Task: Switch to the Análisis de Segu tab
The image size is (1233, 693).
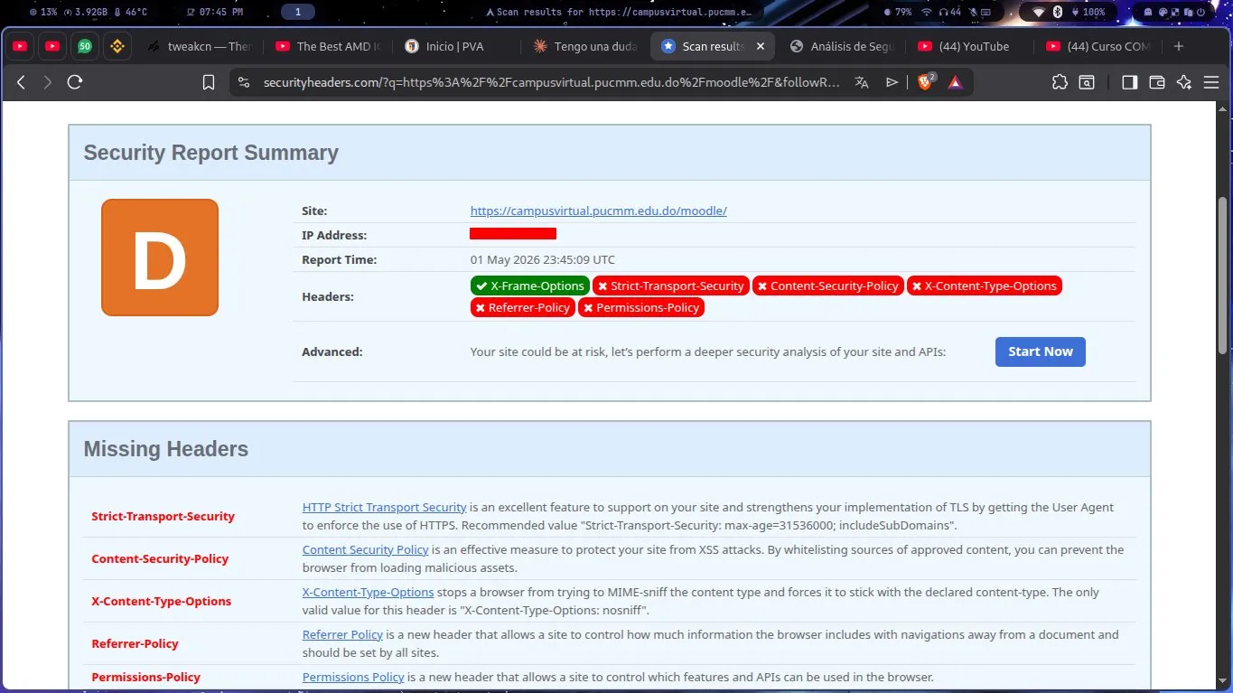Action: [843, 46]
